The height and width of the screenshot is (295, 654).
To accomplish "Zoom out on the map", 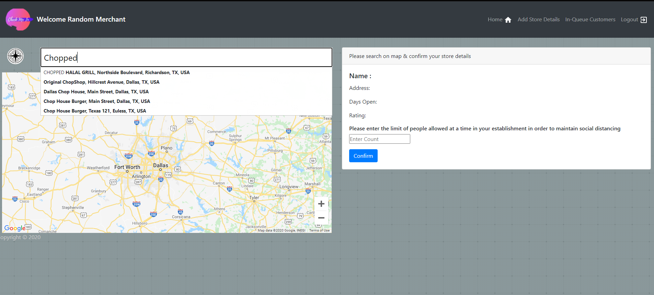I will 321,218.
